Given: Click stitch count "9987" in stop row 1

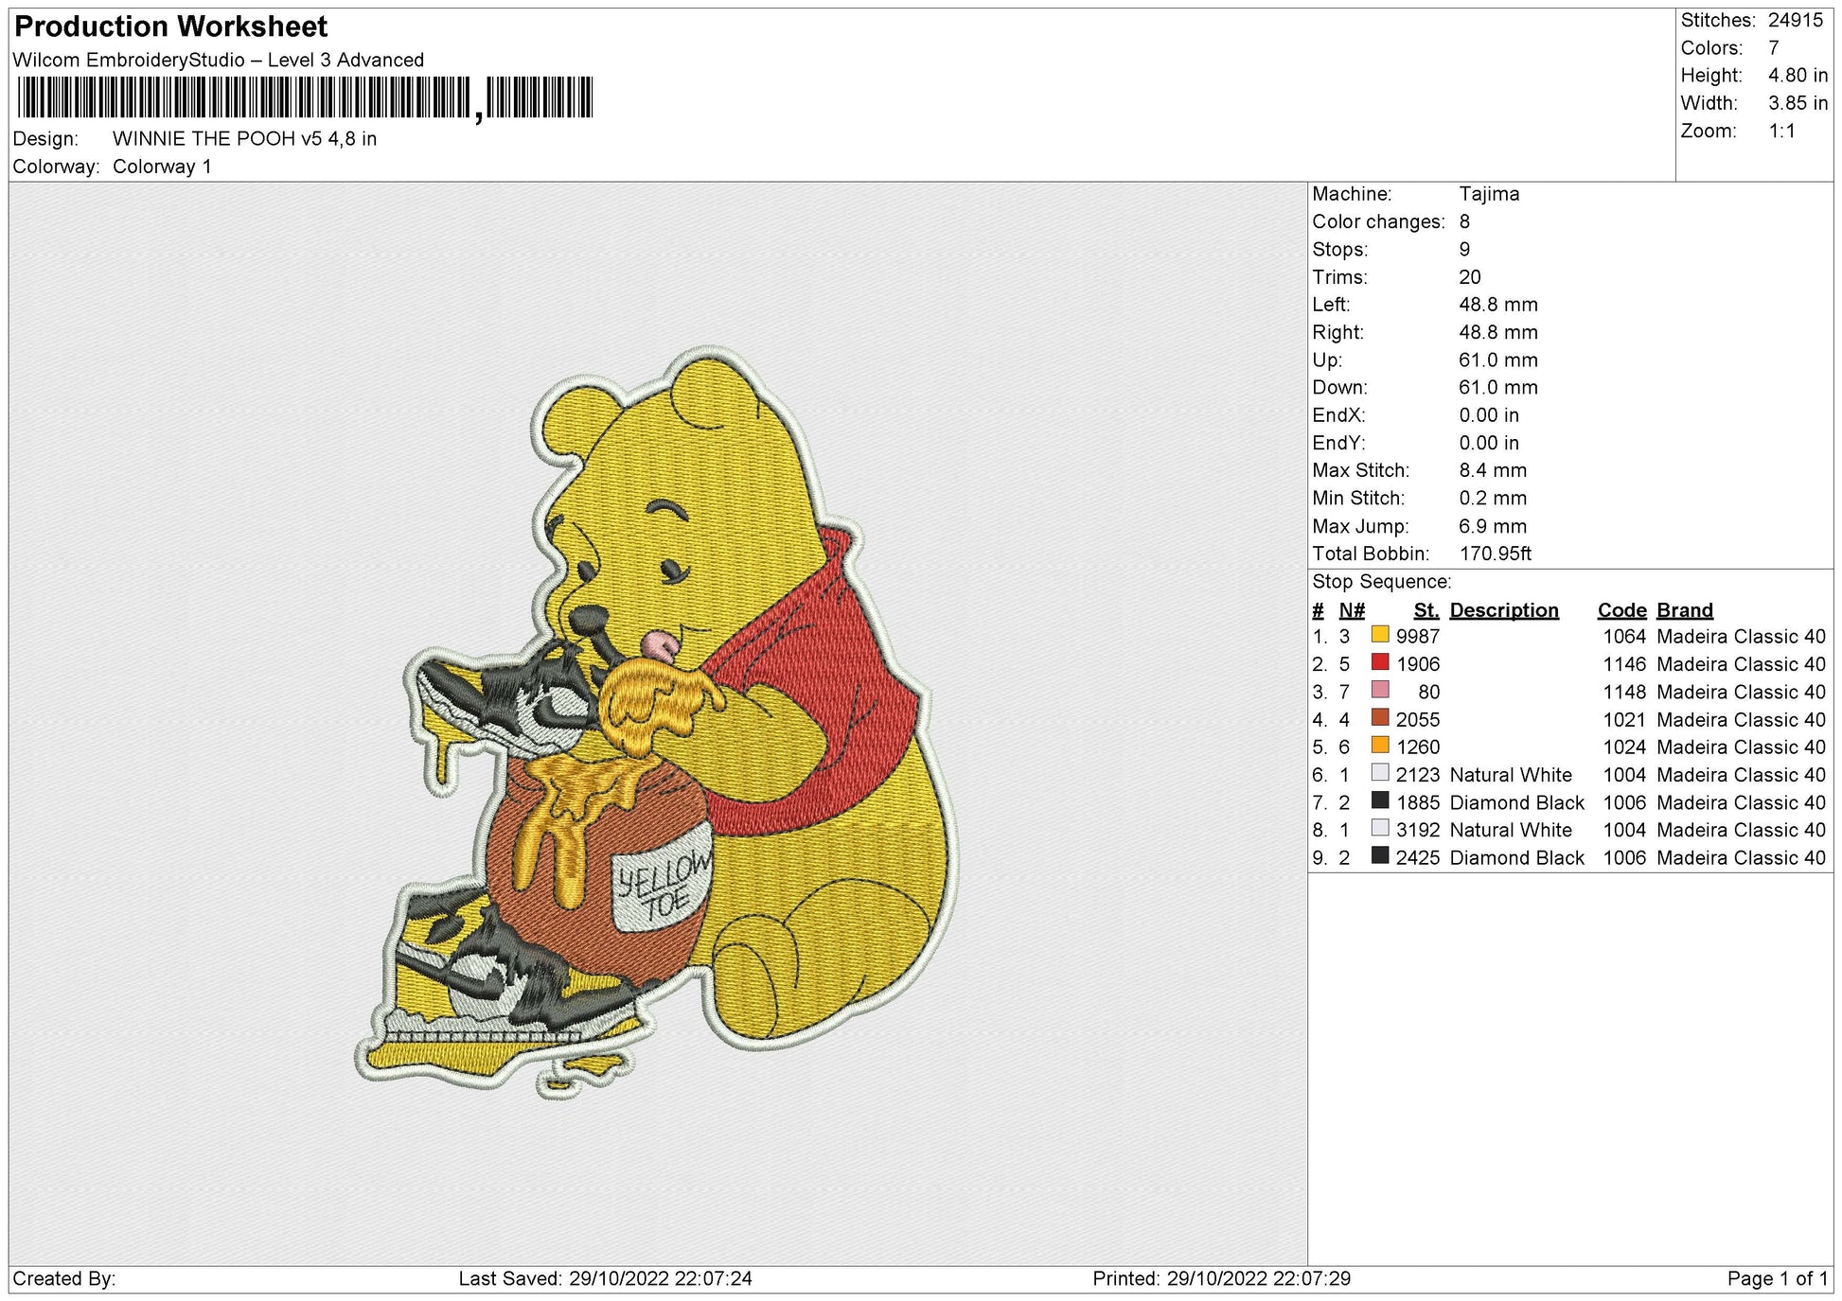Looking at the screenshot, I should (x=1418, y=637).
